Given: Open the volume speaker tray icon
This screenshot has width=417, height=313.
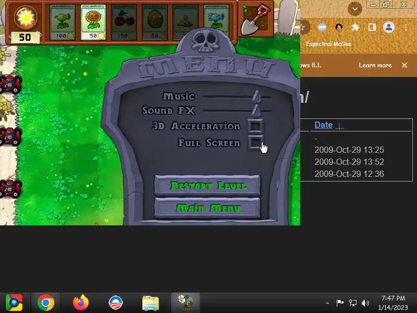Looking at the screenshot, I should 365,303.
